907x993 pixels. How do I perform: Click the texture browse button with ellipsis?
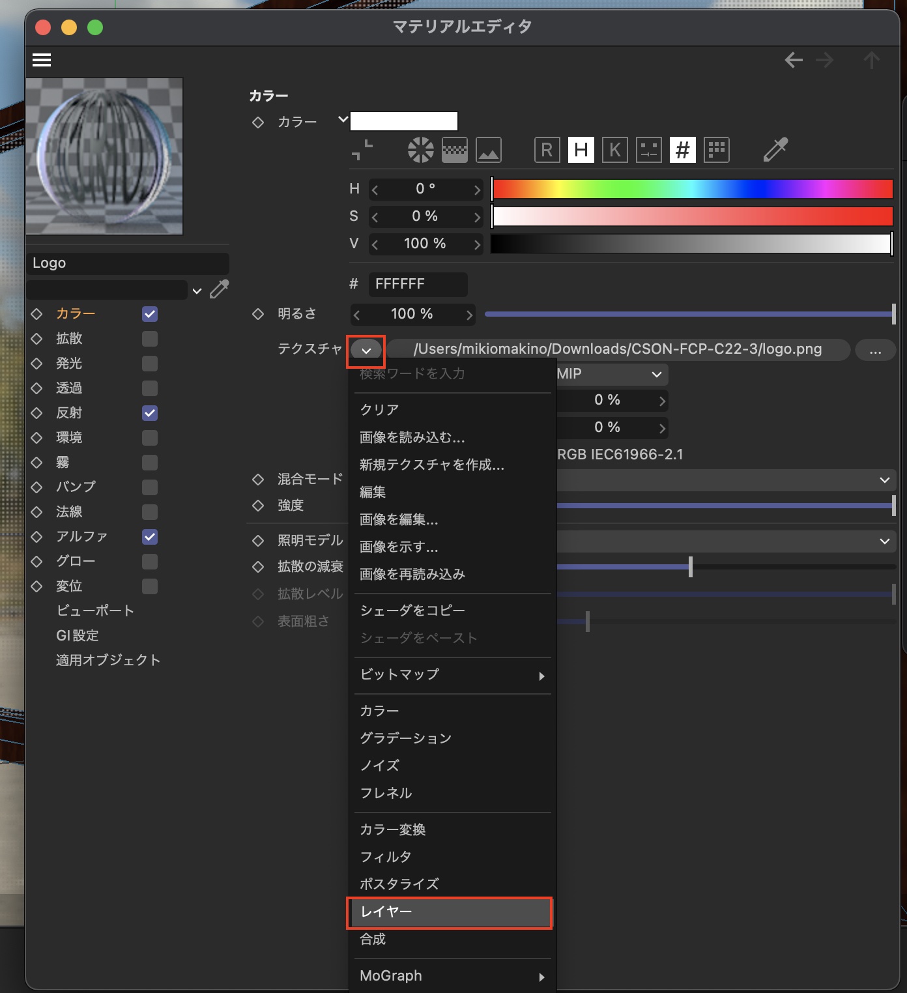(x=875, y=351)
